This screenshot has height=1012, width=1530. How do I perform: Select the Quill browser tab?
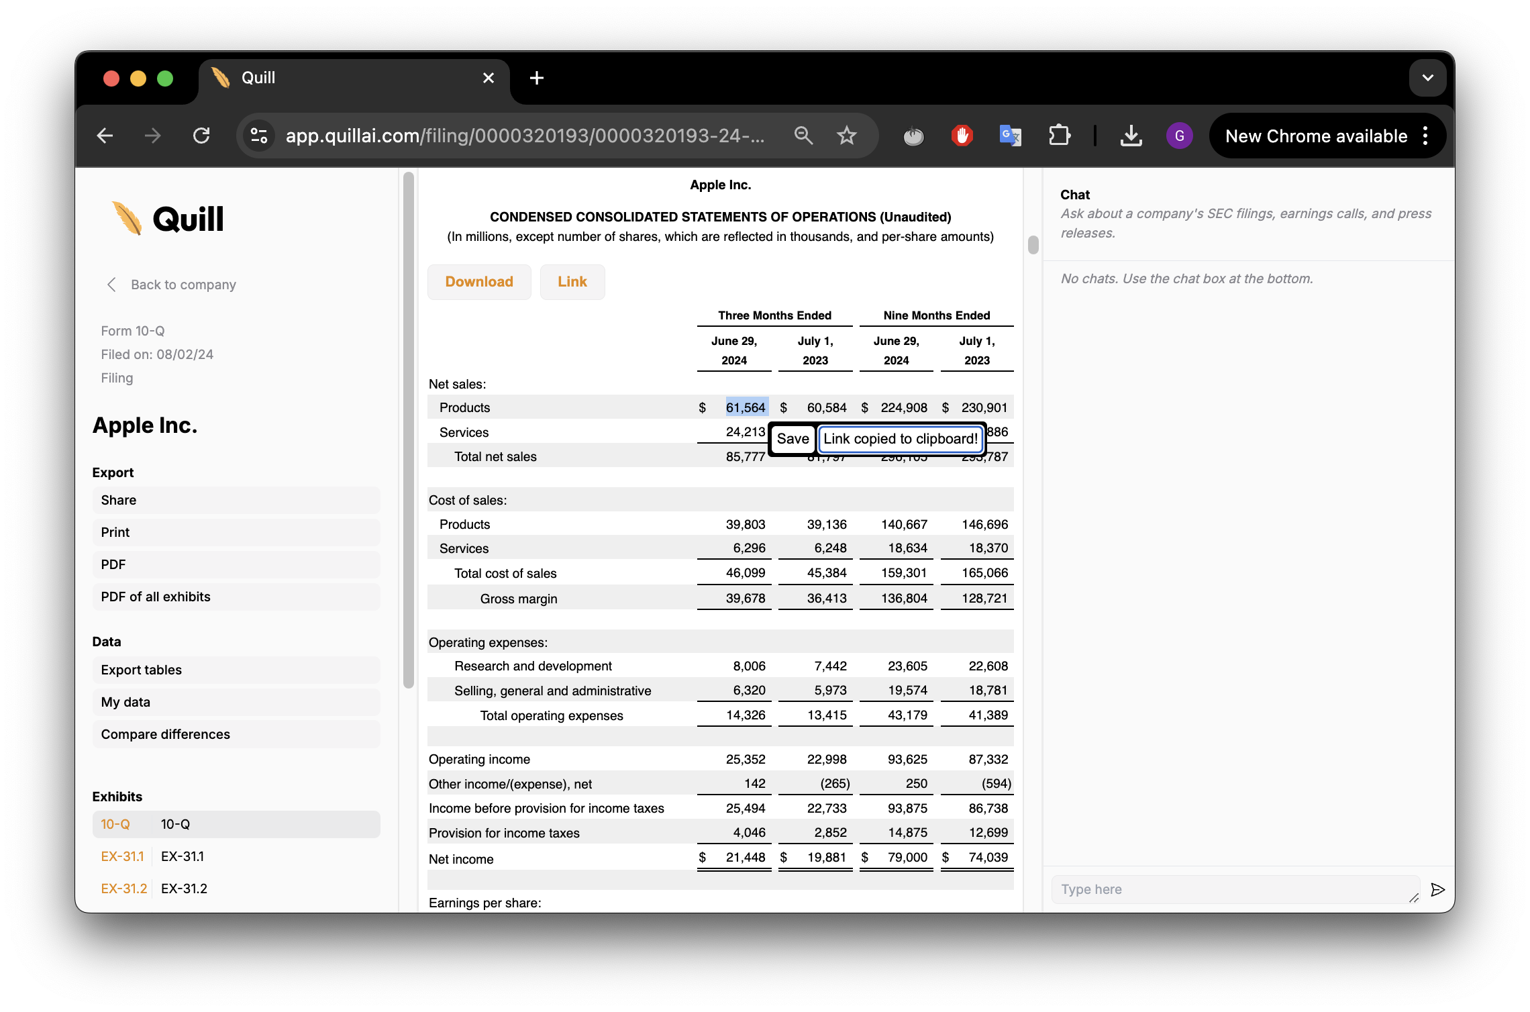[354, 78]
